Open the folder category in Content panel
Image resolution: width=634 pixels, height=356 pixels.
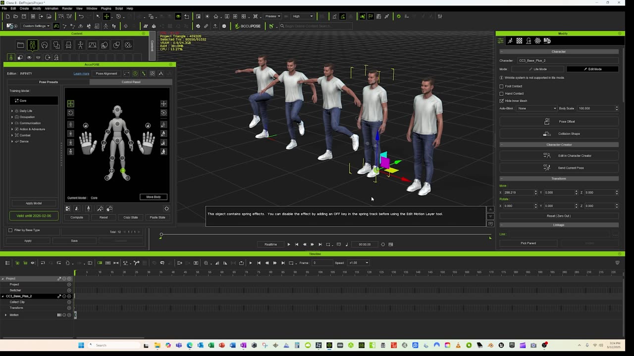(x=20, y=45)
